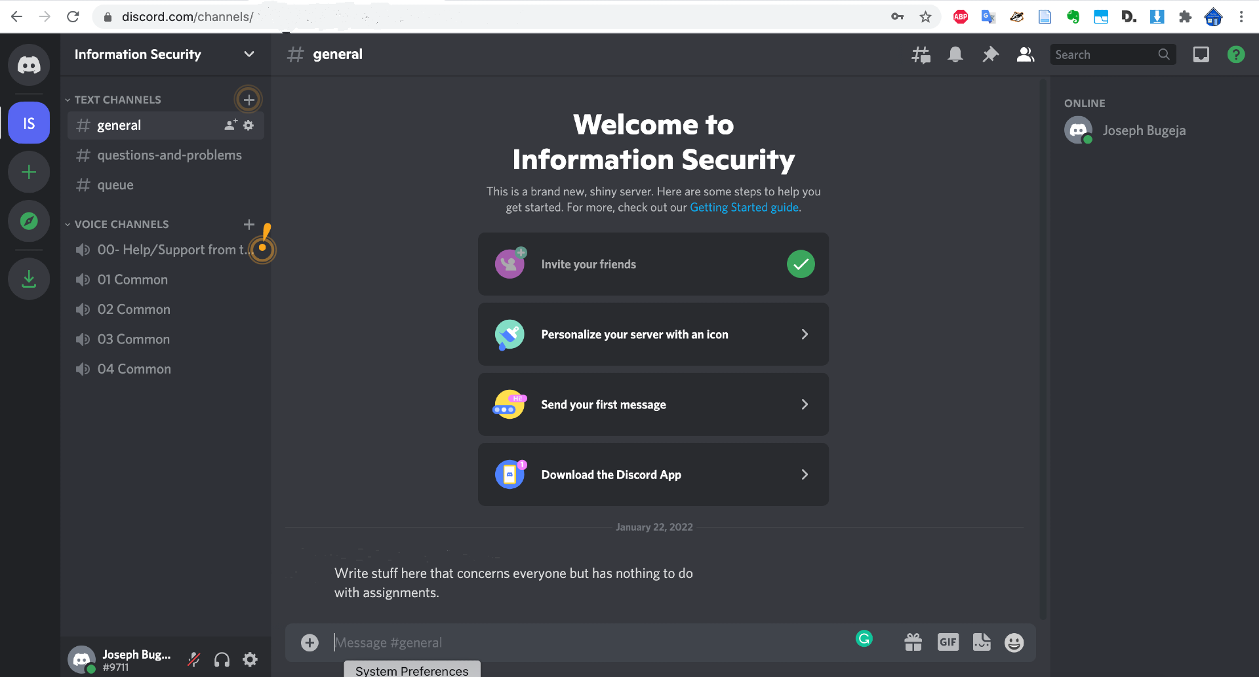The width and height of the screenshot is (1259, 677).
Task: Open the sticker picker
Action: click(x=981, y=642)
